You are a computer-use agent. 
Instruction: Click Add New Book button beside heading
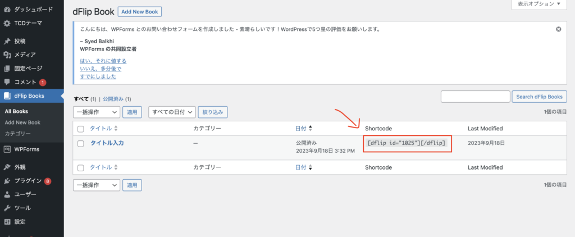coord(140,12)
